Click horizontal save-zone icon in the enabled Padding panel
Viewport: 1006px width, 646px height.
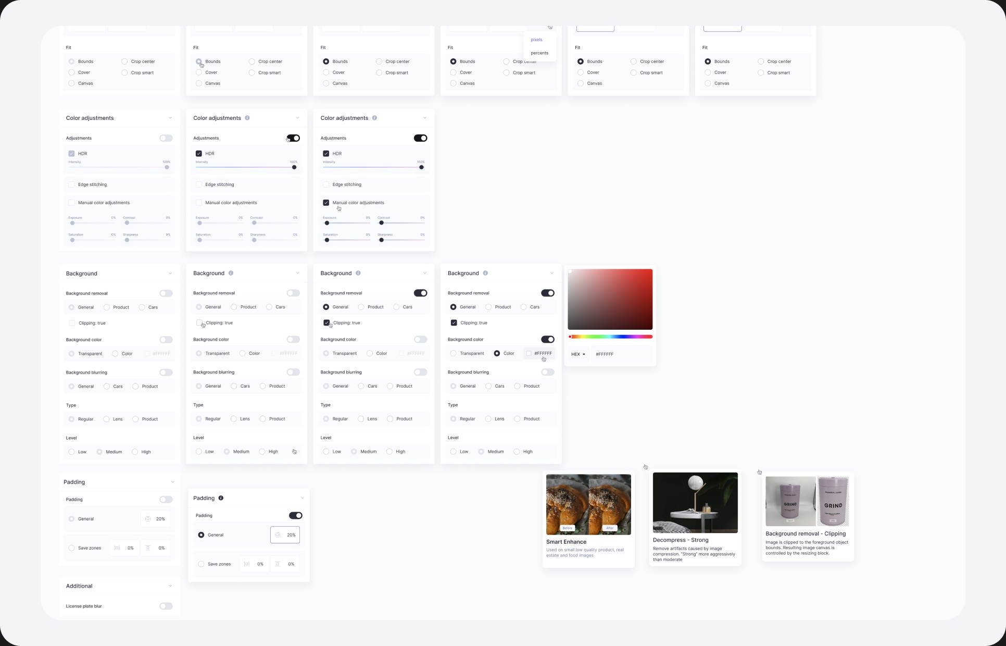point(247,564)
